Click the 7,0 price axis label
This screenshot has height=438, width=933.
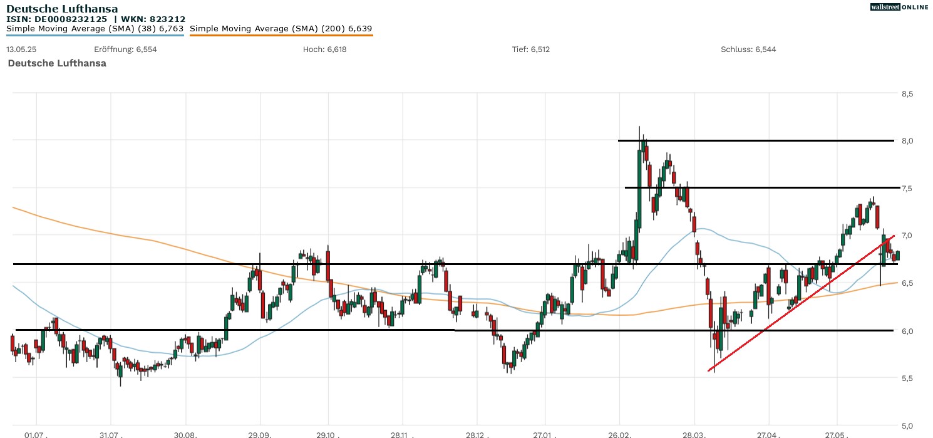coord(907,236)
